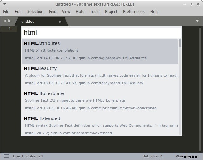Open the Edit menu
The height and width of the screenshot is (160, 203).
[18, 12]
